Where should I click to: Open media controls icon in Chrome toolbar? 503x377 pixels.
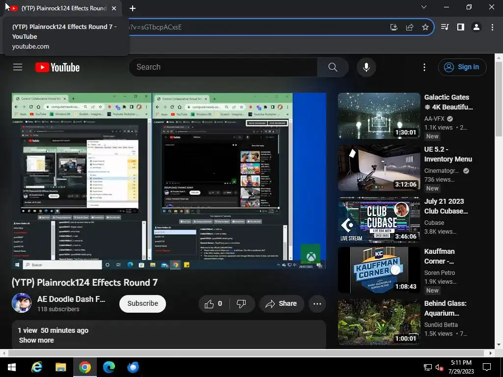pyautogui.click(x=445, y=27)
